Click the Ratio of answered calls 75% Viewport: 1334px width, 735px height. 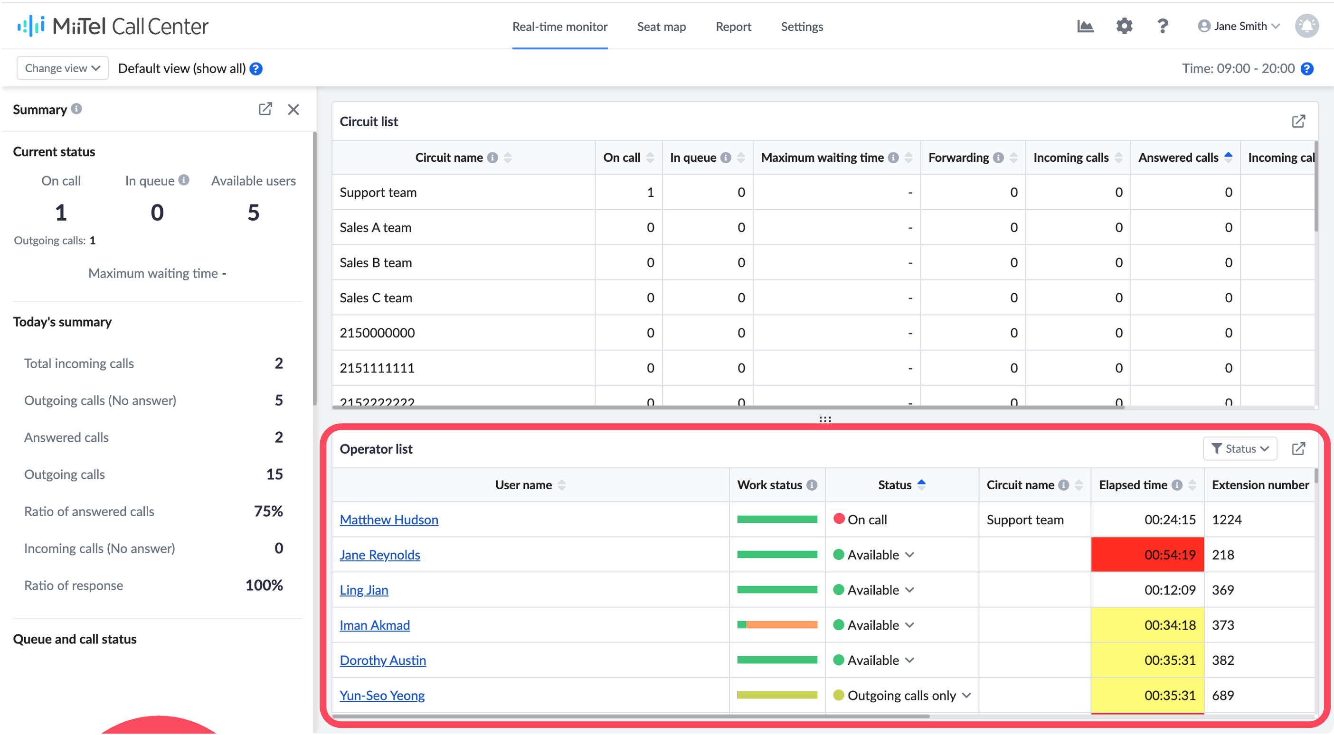point(268,511)
